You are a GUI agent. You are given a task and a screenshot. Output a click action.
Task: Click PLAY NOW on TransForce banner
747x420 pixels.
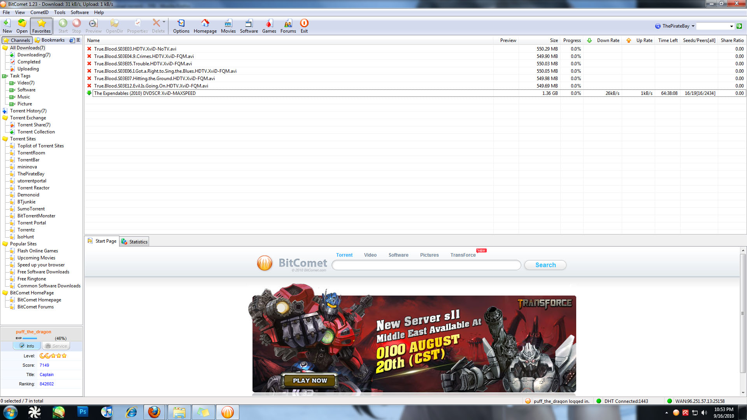click(310, 381)
